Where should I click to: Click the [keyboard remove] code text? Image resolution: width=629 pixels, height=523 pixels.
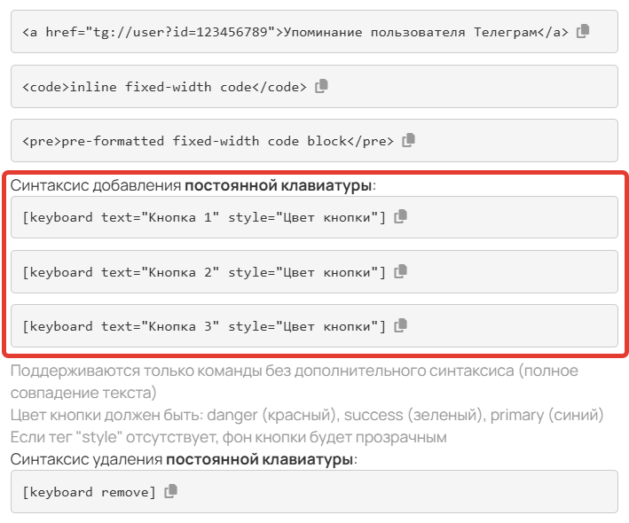(89, 492)
